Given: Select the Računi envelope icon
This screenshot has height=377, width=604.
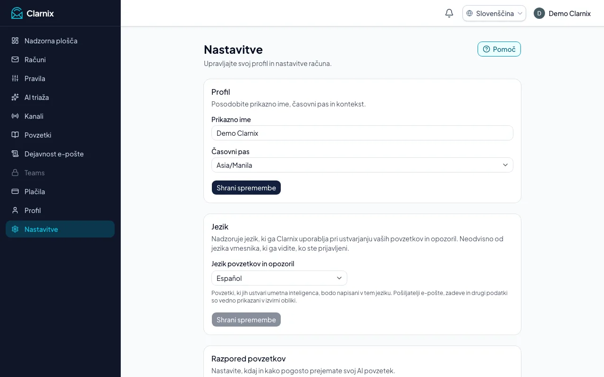Looking at the screenshot, I should (15, 59).
